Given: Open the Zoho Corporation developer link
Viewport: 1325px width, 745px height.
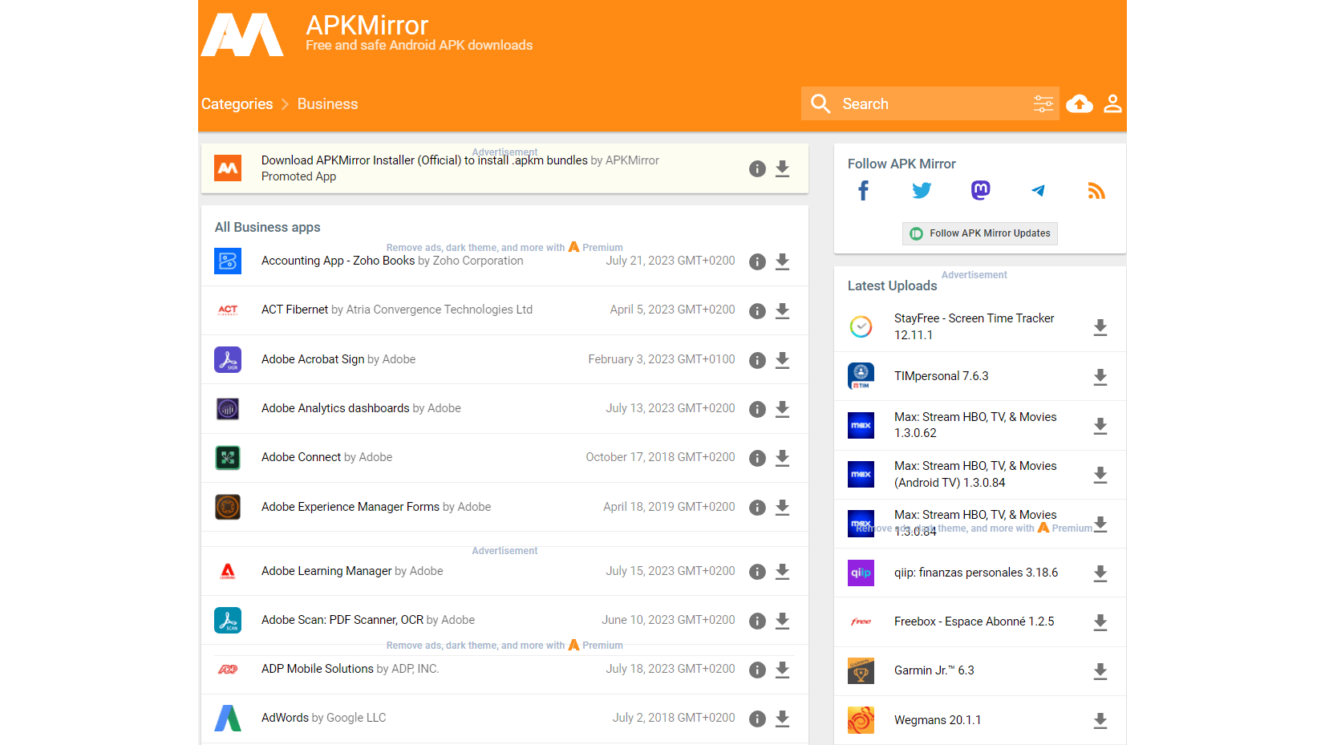Looking at the screenshot, I should point(478,261).
